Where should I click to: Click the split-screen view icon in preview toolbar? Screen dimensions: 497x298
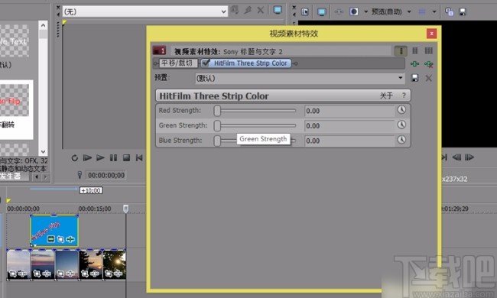(x=354, y=11)
